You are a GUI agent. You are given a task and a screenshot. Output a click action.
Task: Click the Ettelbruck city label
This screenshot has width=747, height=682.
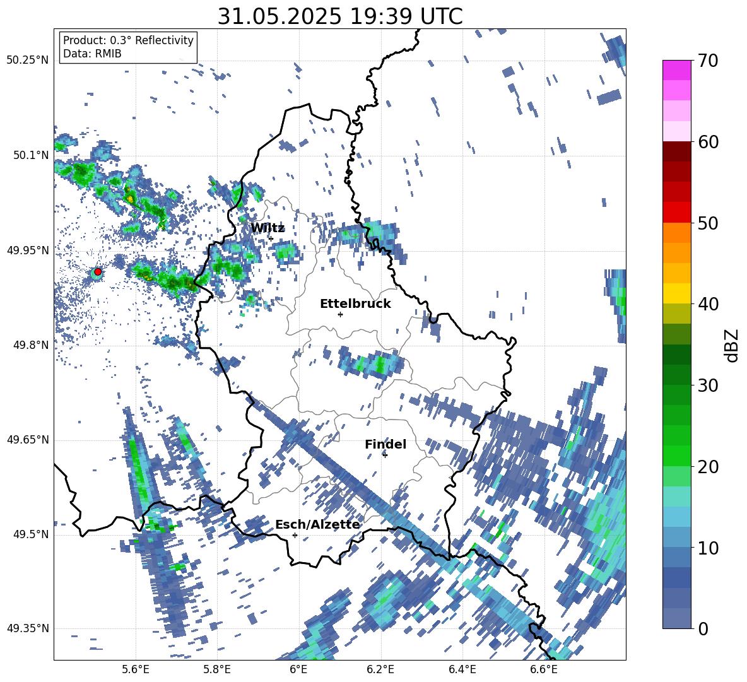tap(355, 304)
